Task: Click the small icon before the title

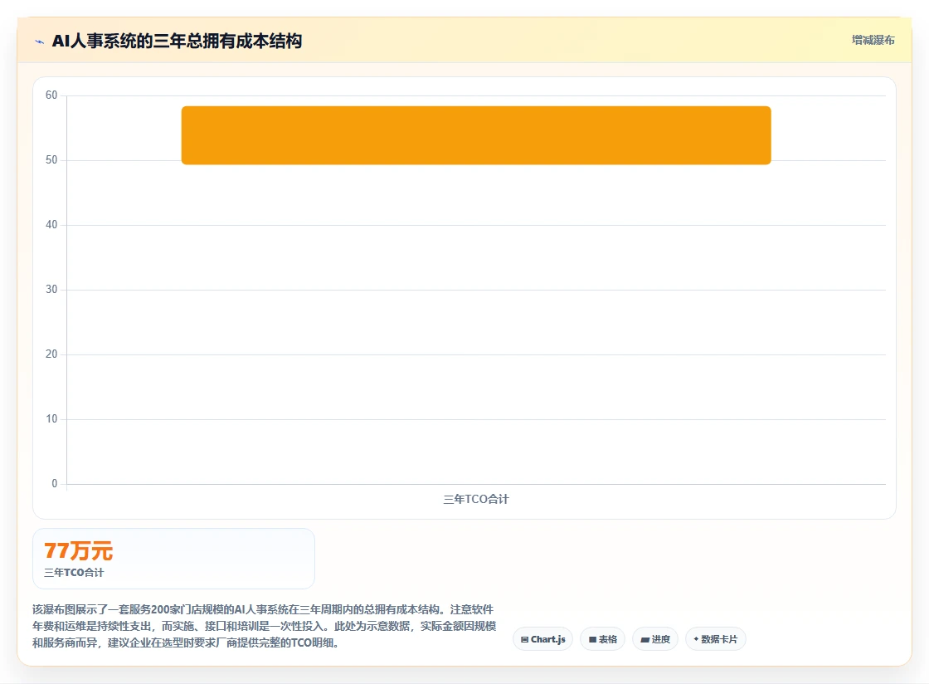Action: [x=40, y=42]
